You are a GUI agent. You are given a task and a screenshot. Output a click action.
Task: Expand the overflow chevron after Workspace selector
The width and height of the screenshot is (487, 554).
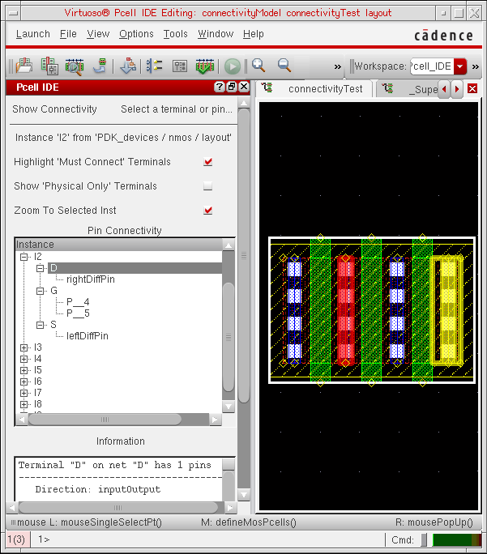[x=476, y=66]
